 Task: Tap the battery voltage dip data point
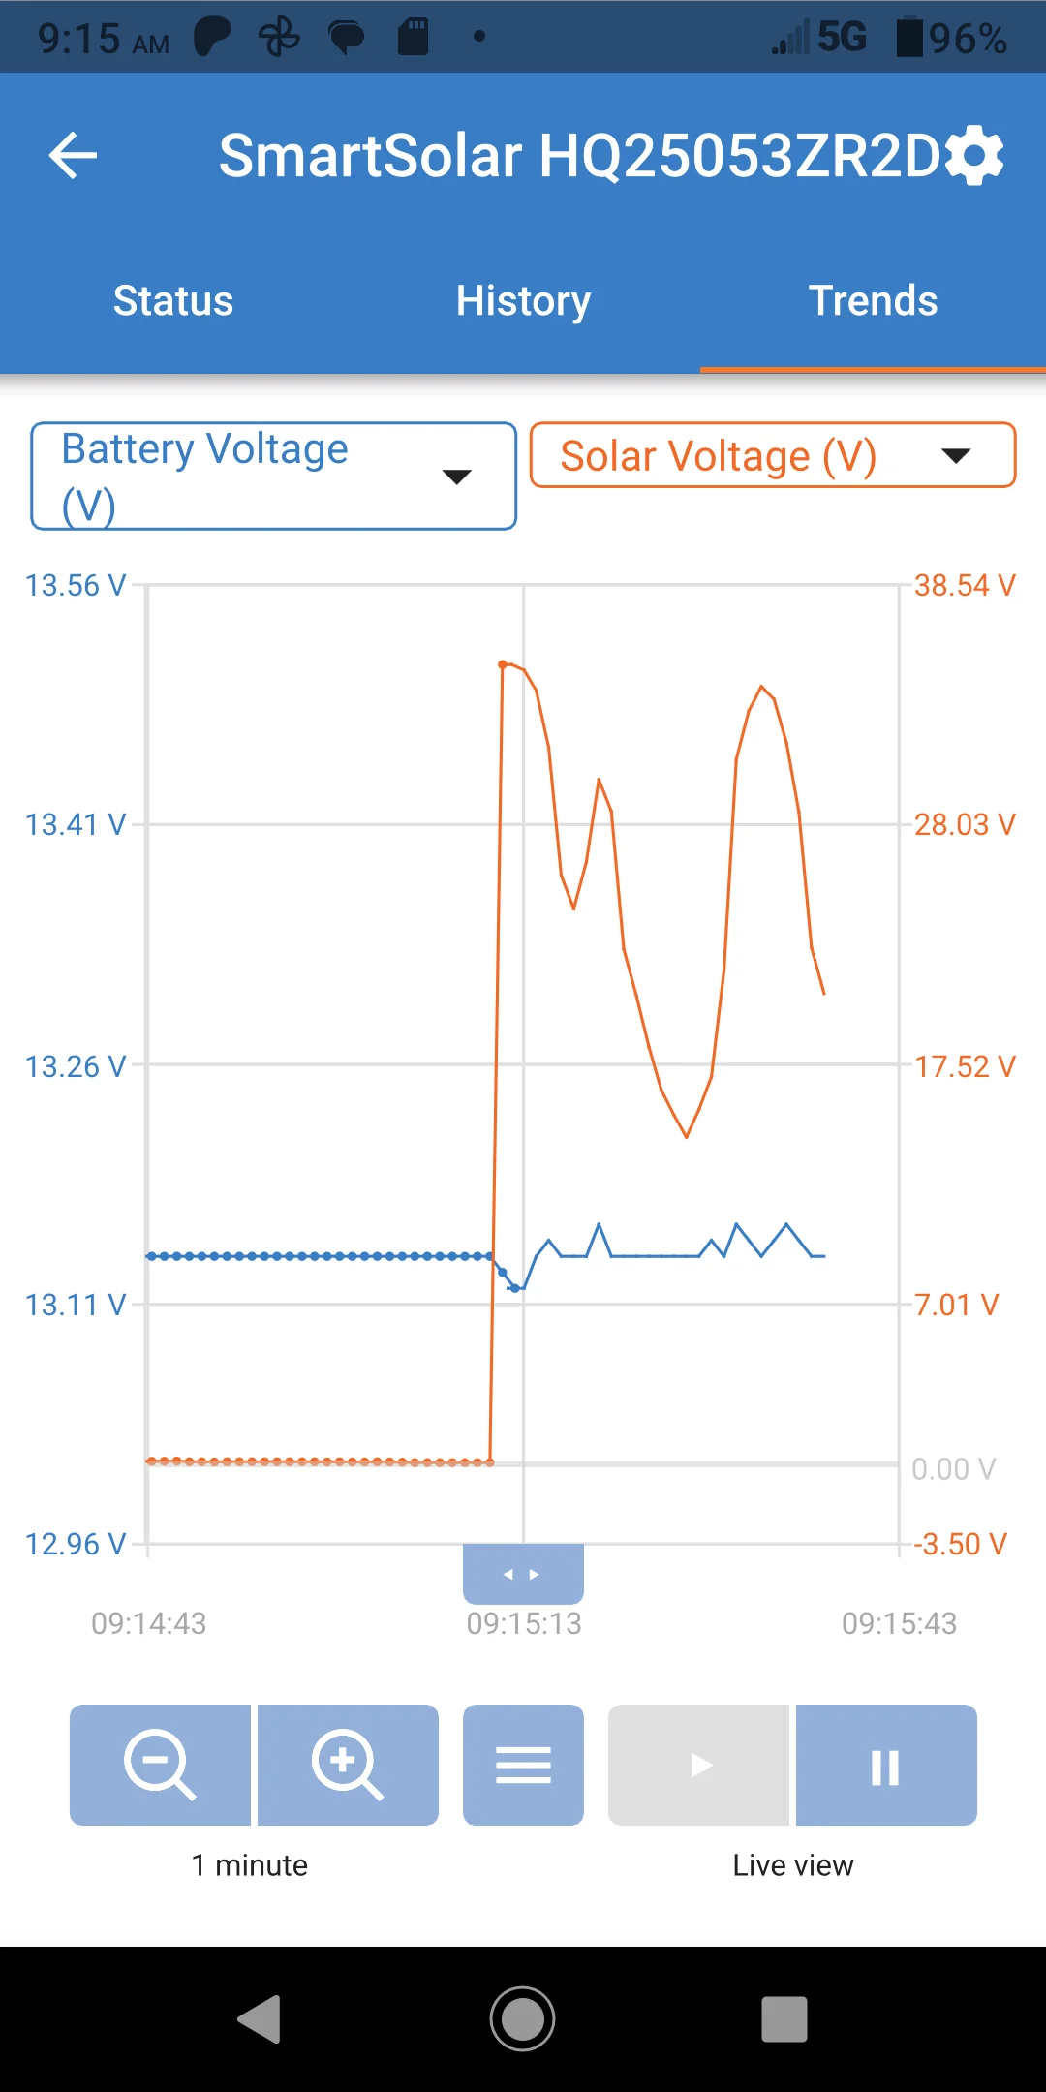[x=514, y=1288]
